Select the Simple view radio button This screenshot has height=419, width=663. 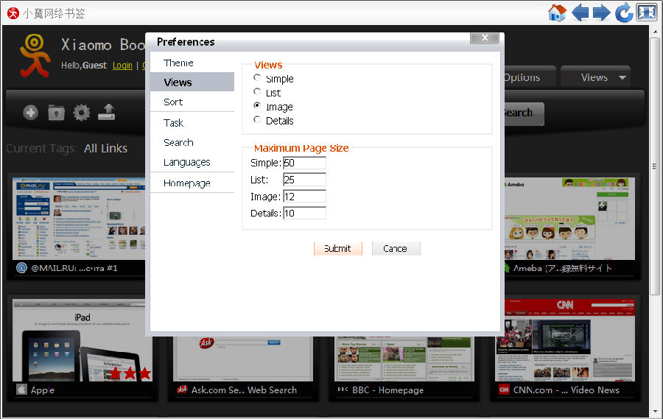click(x=257, y=78)
